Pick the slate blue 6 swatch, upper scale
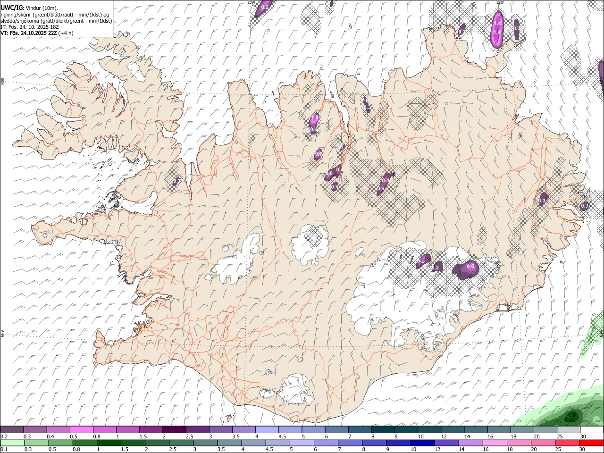The height and width of the screenshot is (453, 604). pos(336,430)
